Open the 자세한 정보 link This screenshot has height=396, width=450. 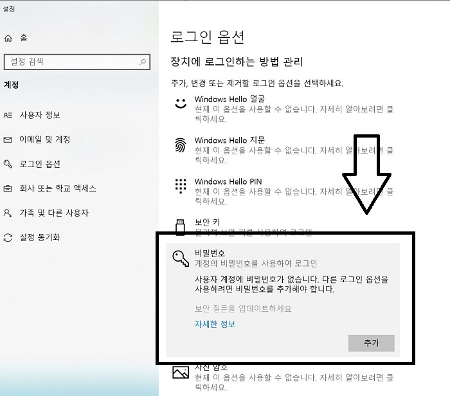point(215,324)
